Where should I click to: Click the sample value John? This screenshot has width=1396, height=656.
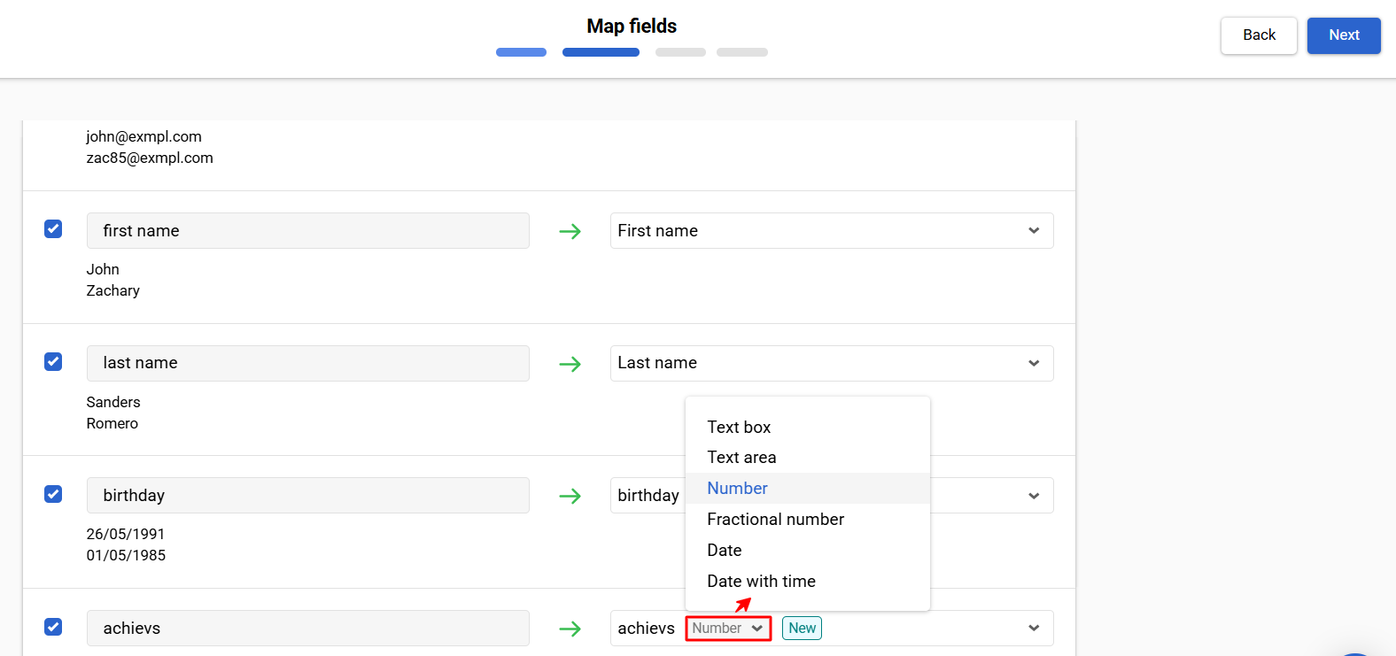coord(103,269)
